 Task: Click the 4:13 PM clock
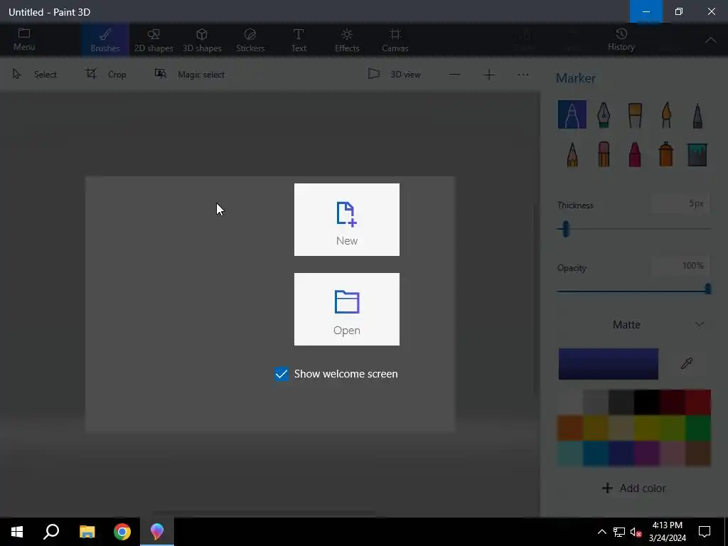click(667, 525)
